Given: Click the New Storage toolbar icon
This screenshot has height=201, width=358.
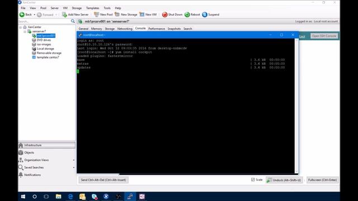Looking at the screenshot, I should [117, 15].
